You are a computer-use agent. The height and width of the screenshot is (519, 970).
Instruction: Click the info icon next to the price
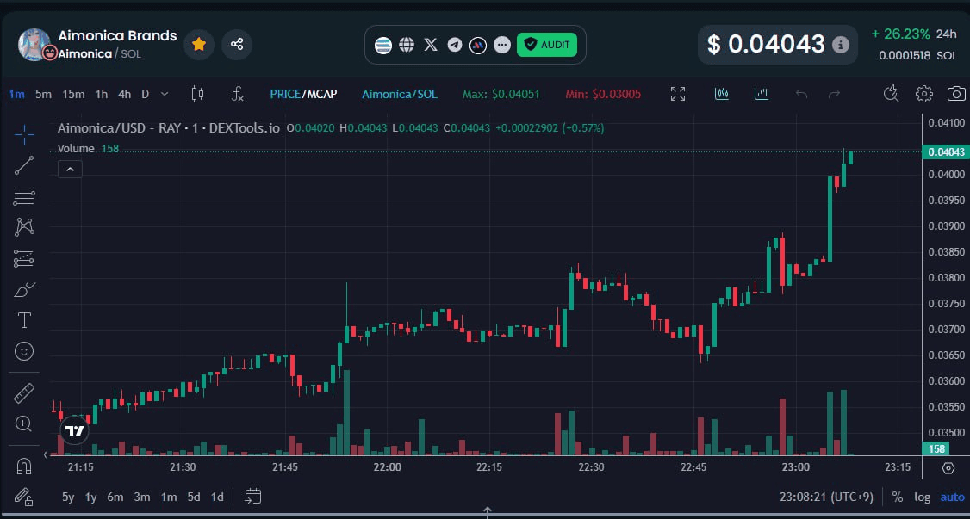point(840,45)
